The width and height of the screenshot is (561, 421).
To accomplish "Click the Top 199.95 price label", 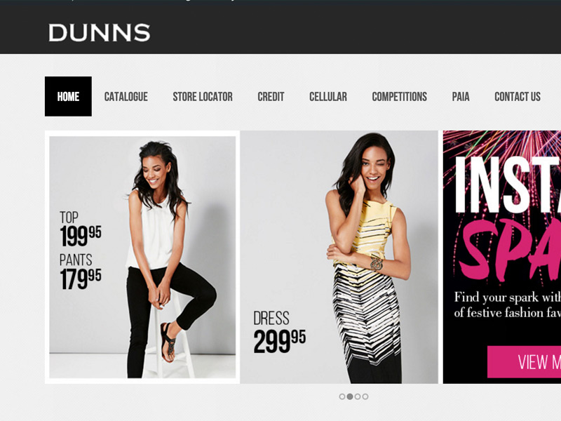I will (80, 229).
